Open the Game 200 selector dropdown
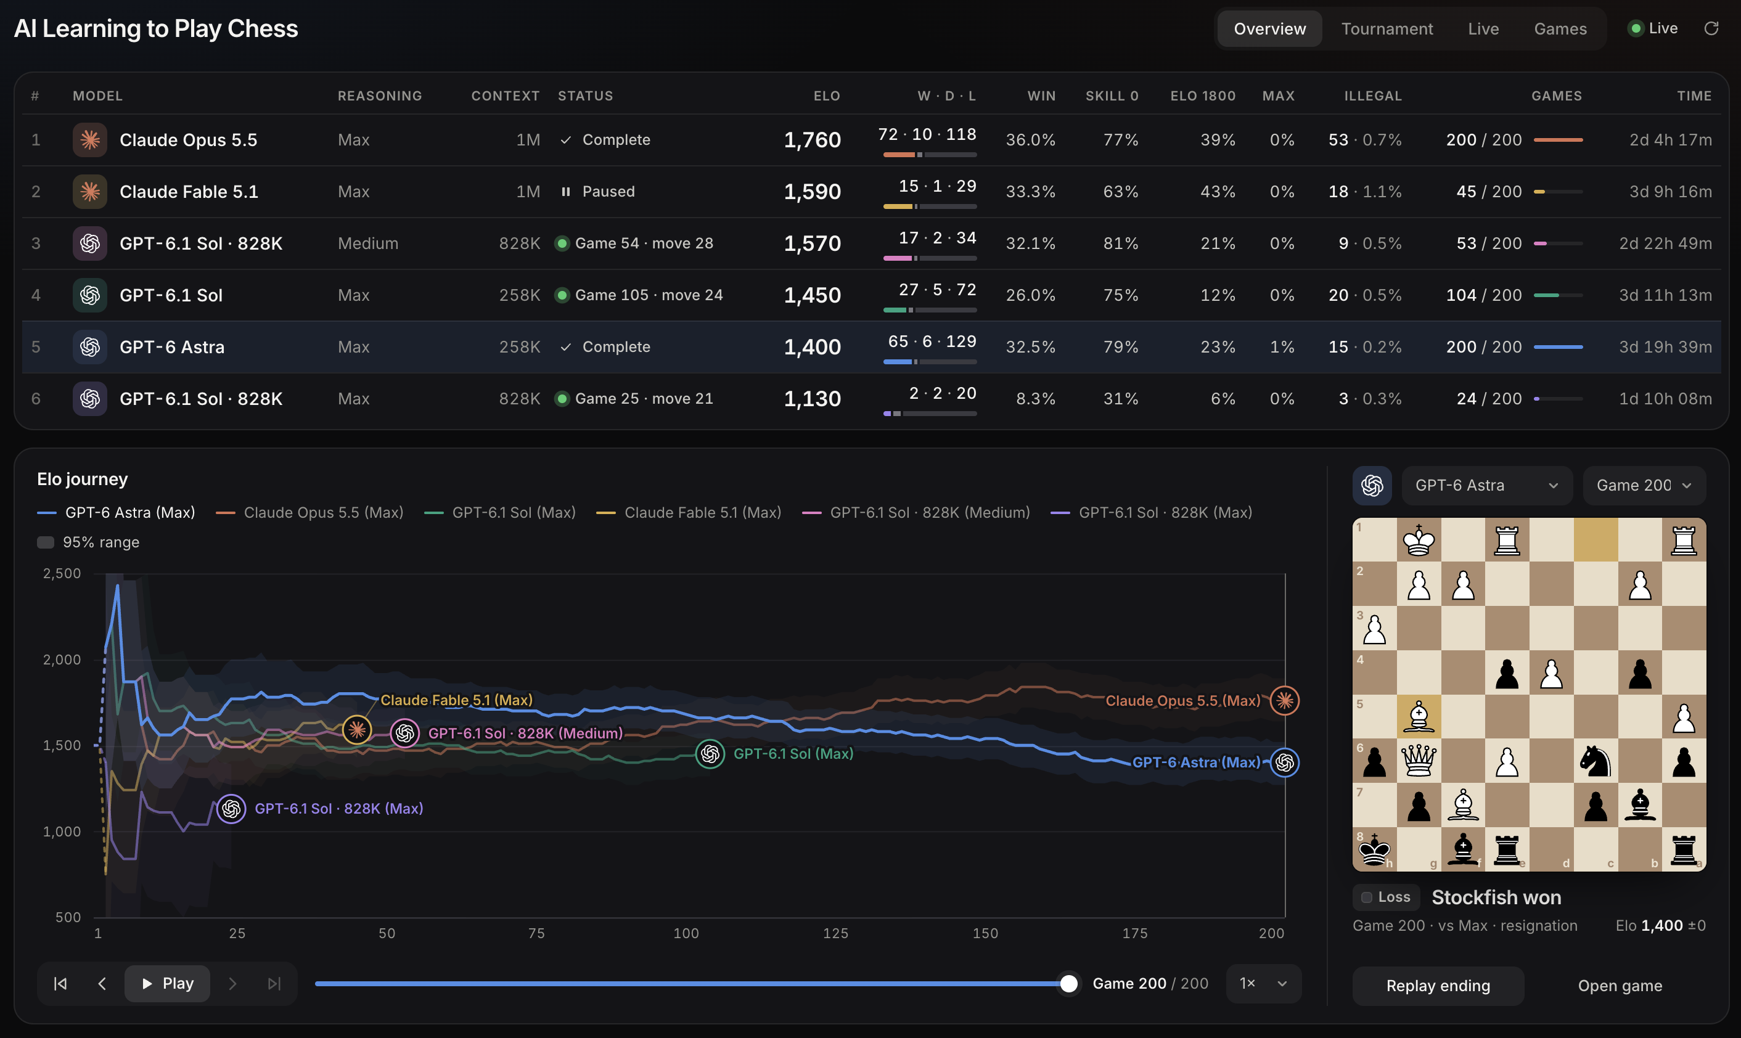The image size is (1741, 1038). (1644, 486)
